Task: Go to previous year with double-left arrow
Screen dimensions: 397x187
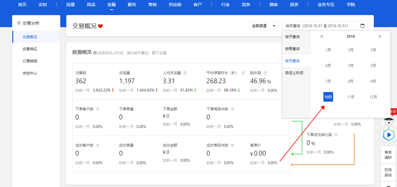Action: tap(322, 36)
